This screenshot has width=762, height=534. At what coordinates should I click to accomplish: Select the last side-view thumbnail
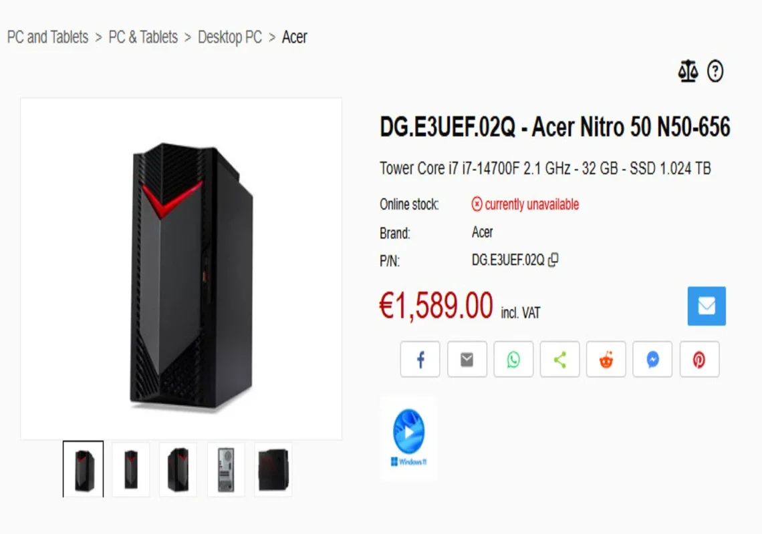273,469
